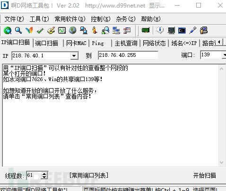Open the 杂务(S) menu
The height and width of the screenshot is (191, 226).
coord(126,19)
